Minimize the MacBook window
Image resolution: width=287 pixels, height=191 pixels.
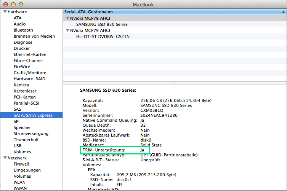click(13, 5)
